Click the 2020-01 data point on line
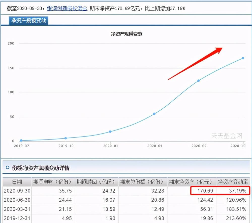This screenshot has height=223, width=252. [110, 132]
